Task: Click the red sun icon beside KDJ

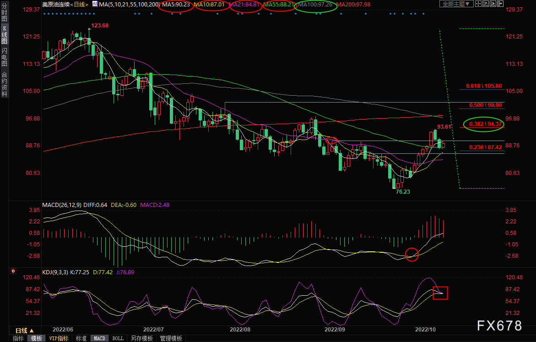Action: coord(13,271)
